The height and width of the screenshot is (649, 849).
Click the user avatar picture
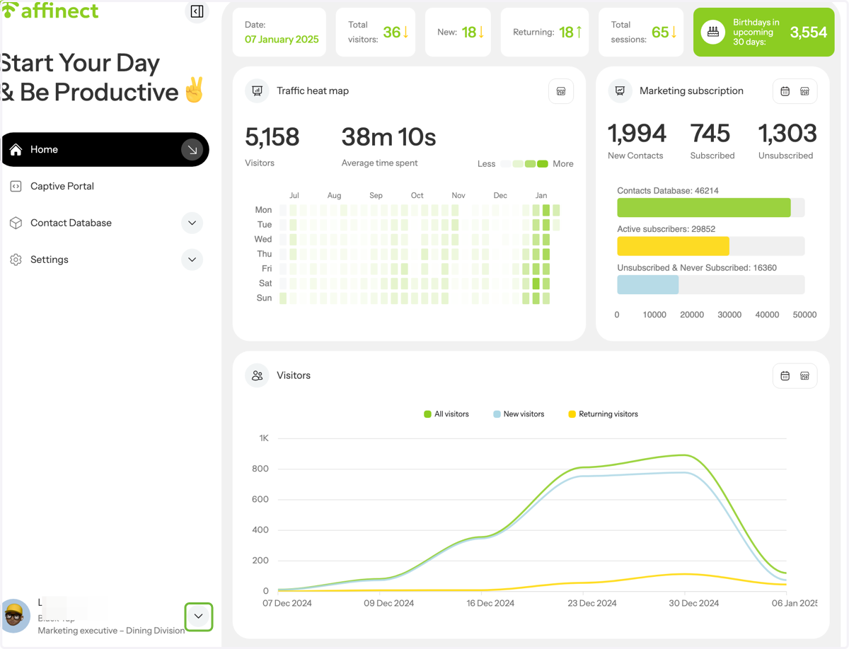click(14, 616)
